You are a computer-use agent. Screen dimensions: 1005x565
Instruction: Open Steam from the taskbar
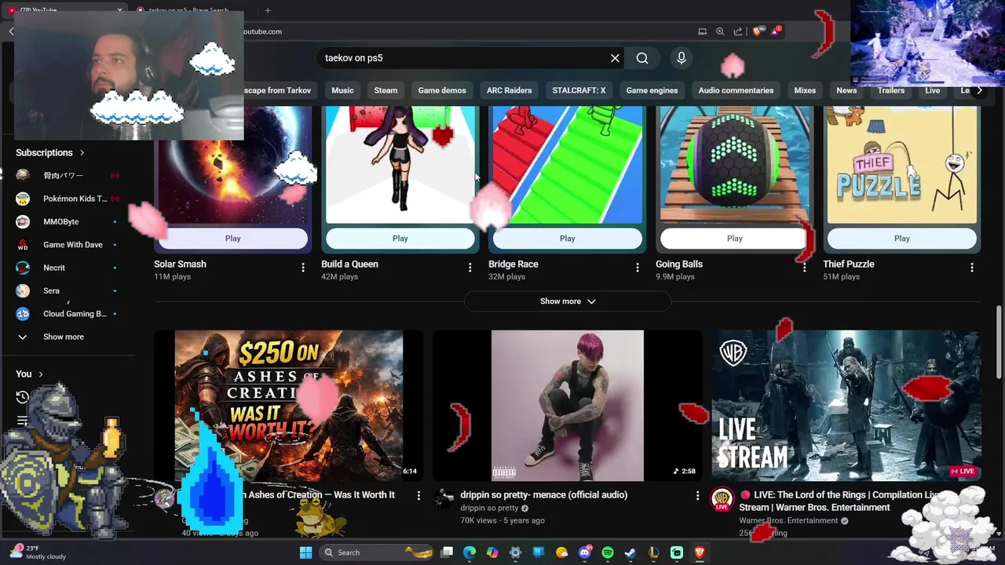(630, 552)
